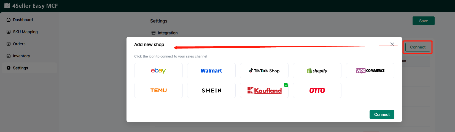455x132 pixels.
Task: Open the Orders section
Action: pos(19,44)
